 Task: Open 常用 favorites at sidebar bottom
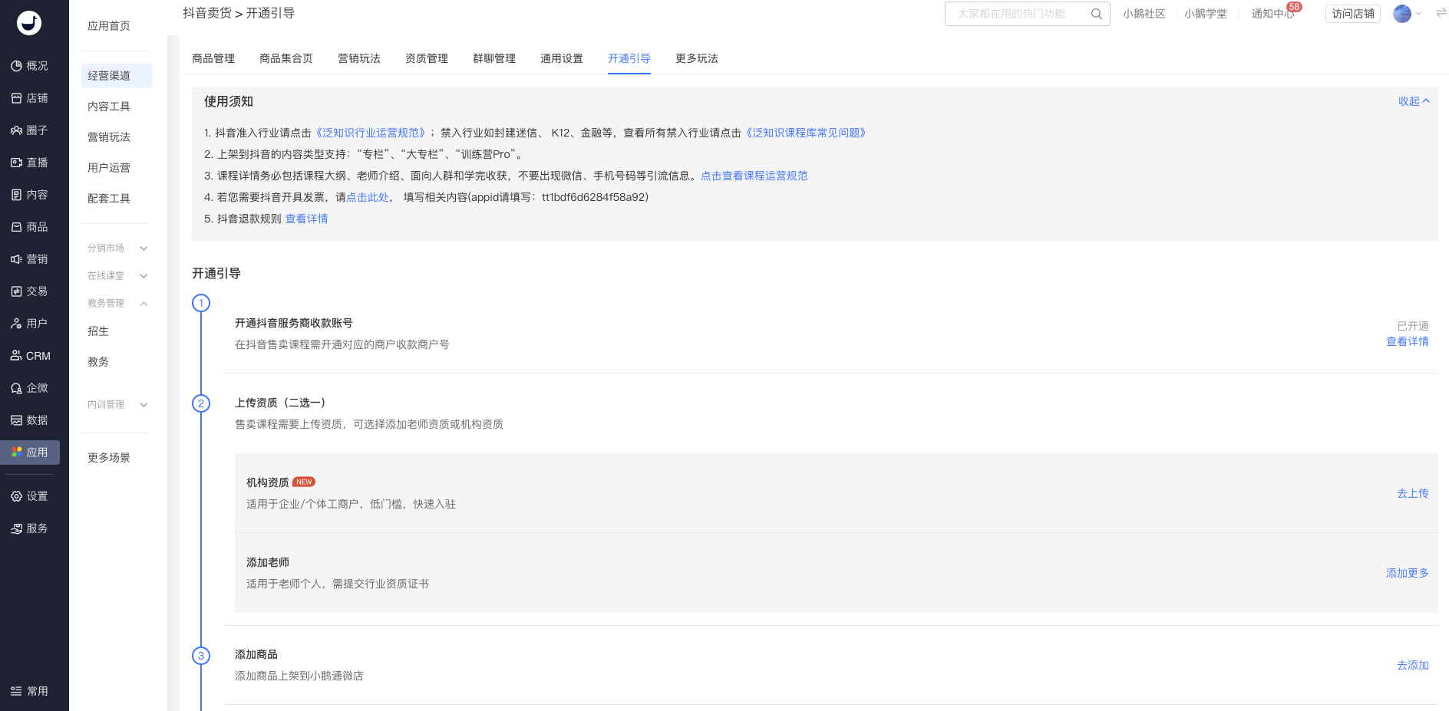point(30,691)
